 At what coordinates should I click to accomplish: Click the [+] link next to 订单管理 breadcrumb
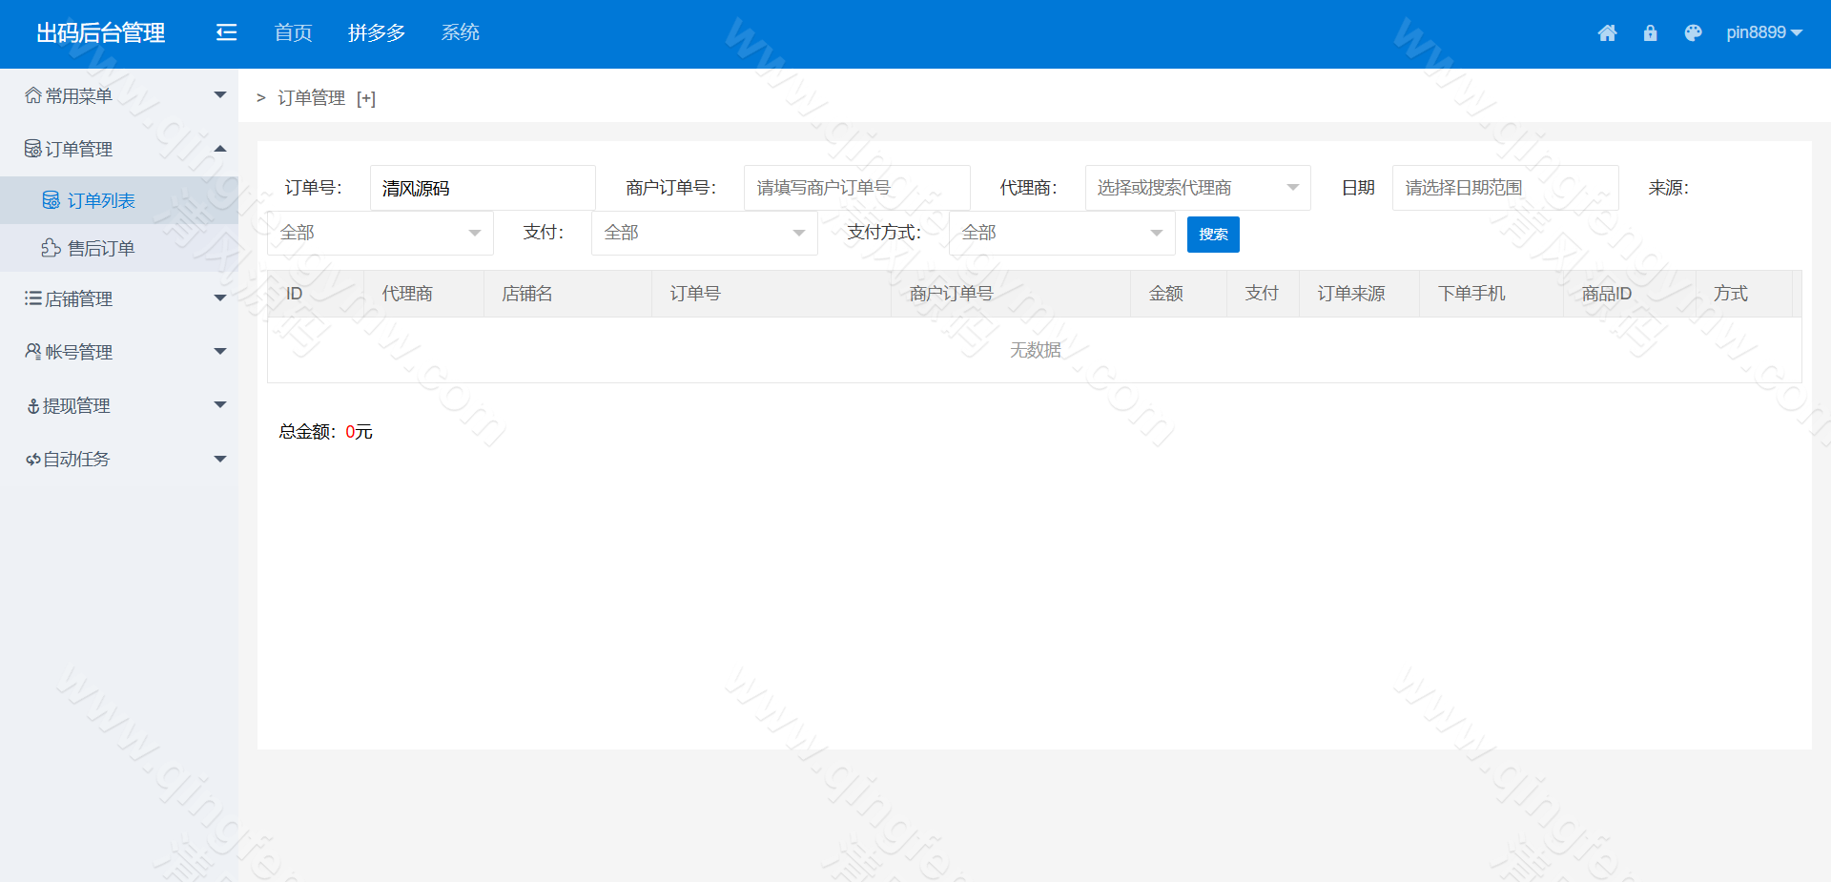point(365,97)
